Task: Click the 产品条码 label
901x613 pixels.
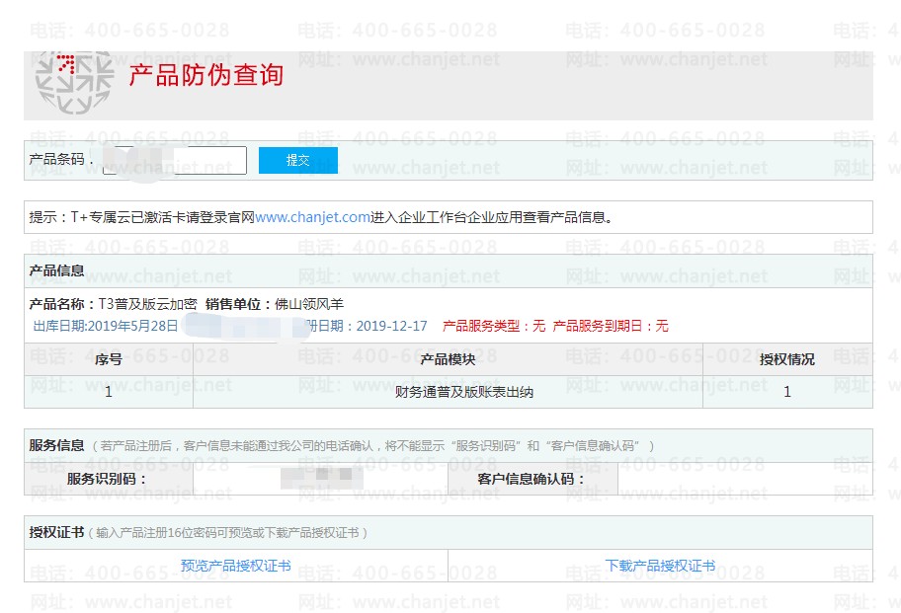Action: click(x=61, y=160)
